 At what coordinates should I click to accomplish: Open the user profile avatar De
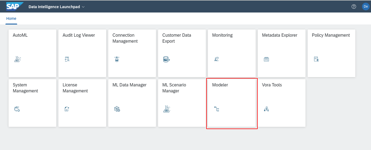[366, 7]
